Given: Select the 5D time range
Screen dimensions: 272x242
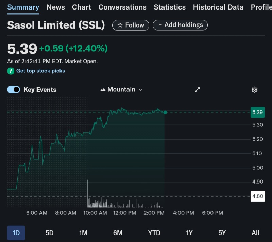Looking at the screenshot, I should click(50, 233).
